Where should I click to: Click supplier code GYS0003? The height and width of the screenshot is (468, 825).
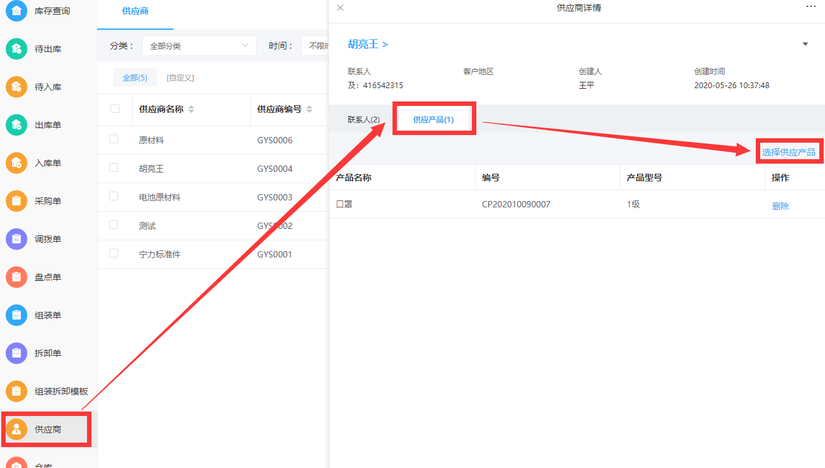275,197
